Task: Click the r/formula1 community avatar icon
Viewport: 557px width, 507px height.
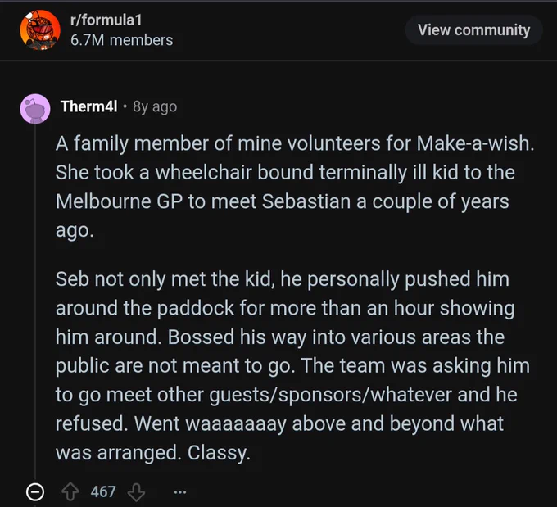Action: click(40, 30)
